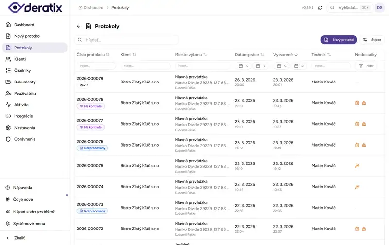Open Klienti in the sidebar menu
The image size is (389, 245).
pyautogui.click(x=20, y=59)
